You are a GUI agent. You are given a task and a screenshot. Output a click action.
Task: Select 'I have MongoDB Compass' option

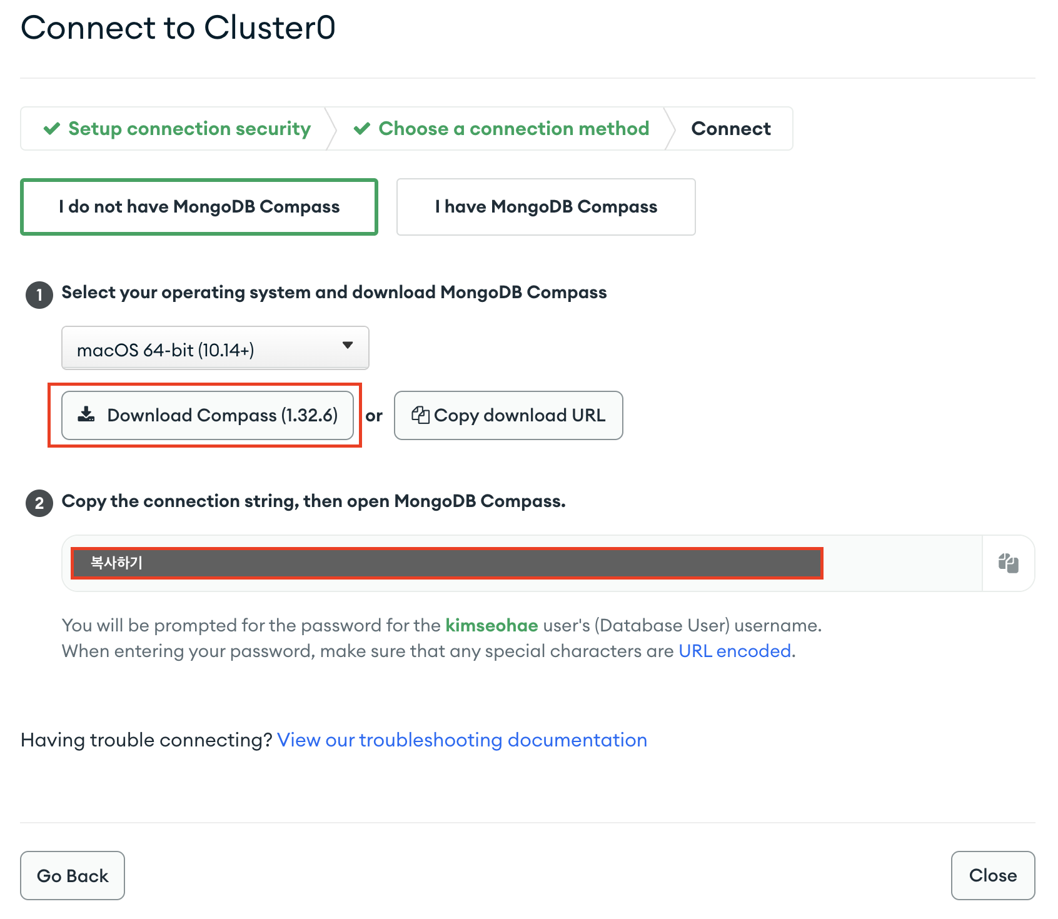coord(546,207)
